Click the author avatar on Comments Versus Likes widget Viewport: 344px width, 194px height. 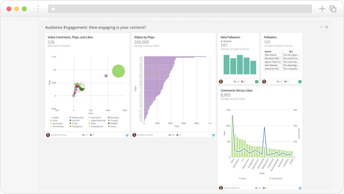pyautogui.click(x=220, y=188)
